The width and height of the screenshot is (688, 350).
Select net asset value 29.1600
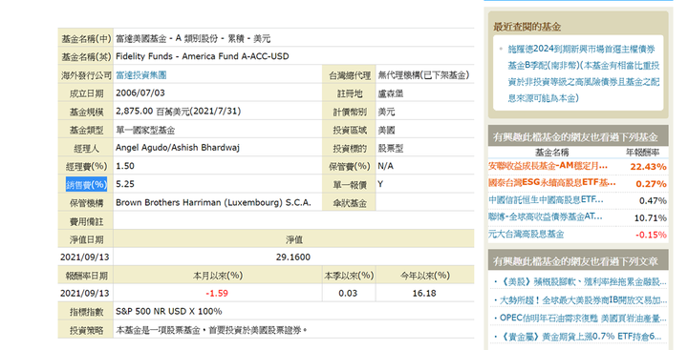(x=293, y=257)
